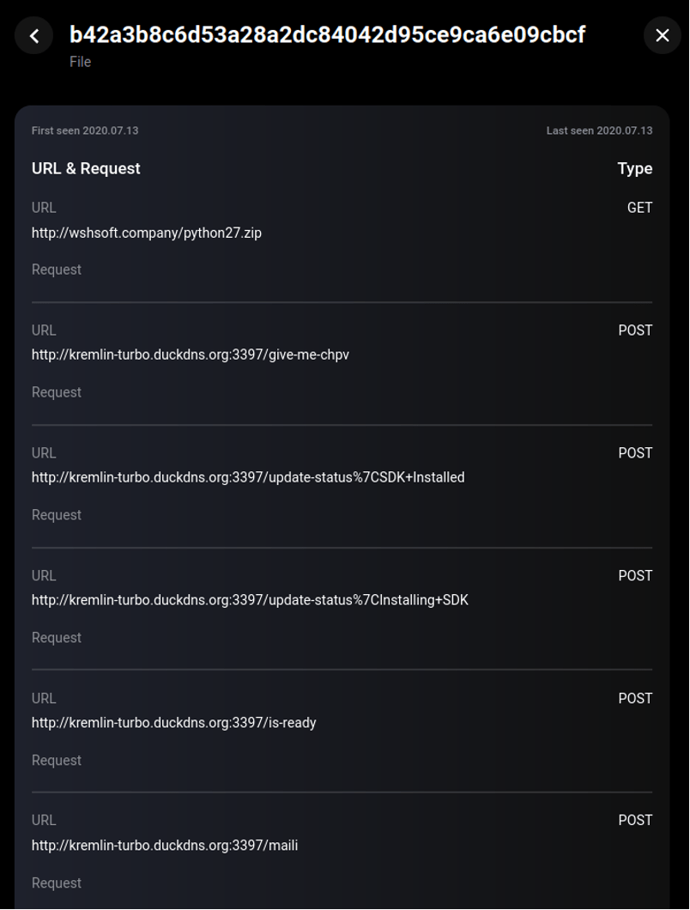This screenshot has width=690, height=910.
Task: Open the wshsoft.company python27.zip URL
Action: click(147, 233)
